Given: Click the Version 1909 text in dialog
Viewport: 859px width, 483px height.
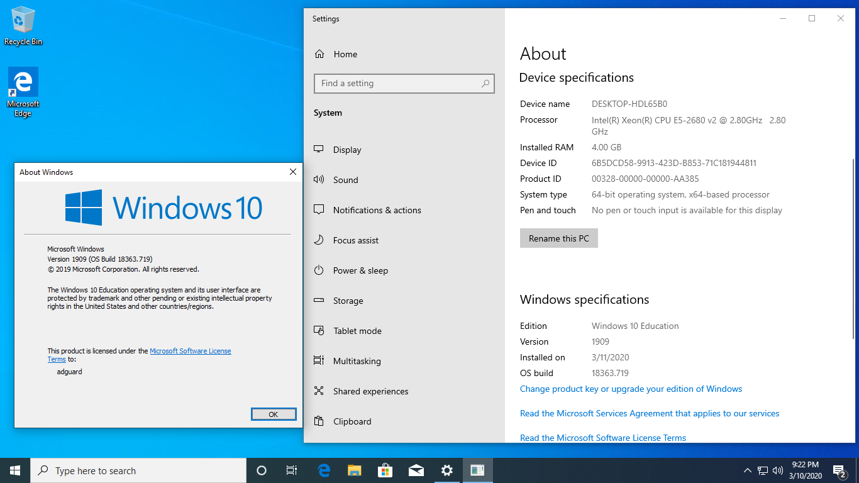Looking at the screenshot, I should tap(100, 259).
